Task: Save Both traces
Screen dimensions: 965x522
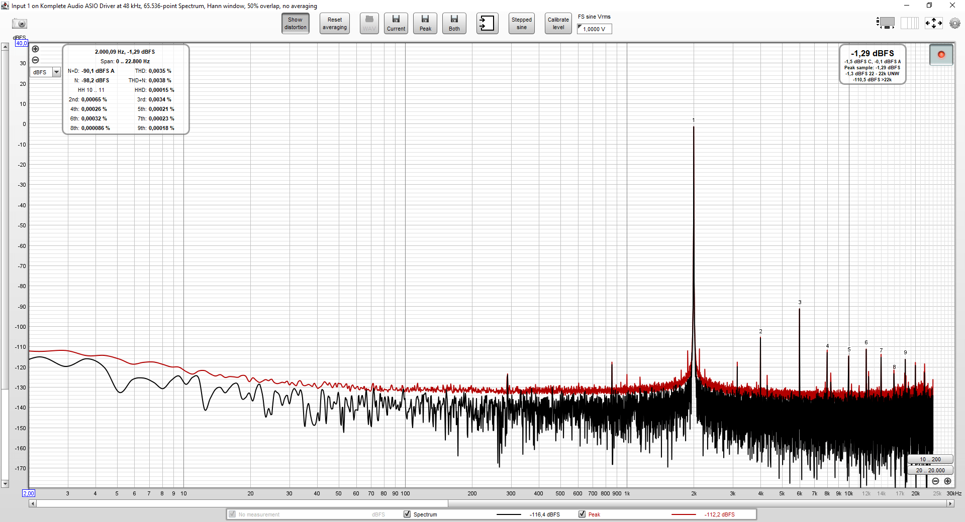Action: point(454,24)
